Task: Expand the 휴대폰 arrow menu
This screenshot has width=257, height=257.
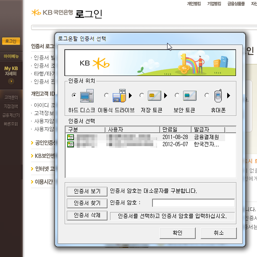Action: point(228,96)
